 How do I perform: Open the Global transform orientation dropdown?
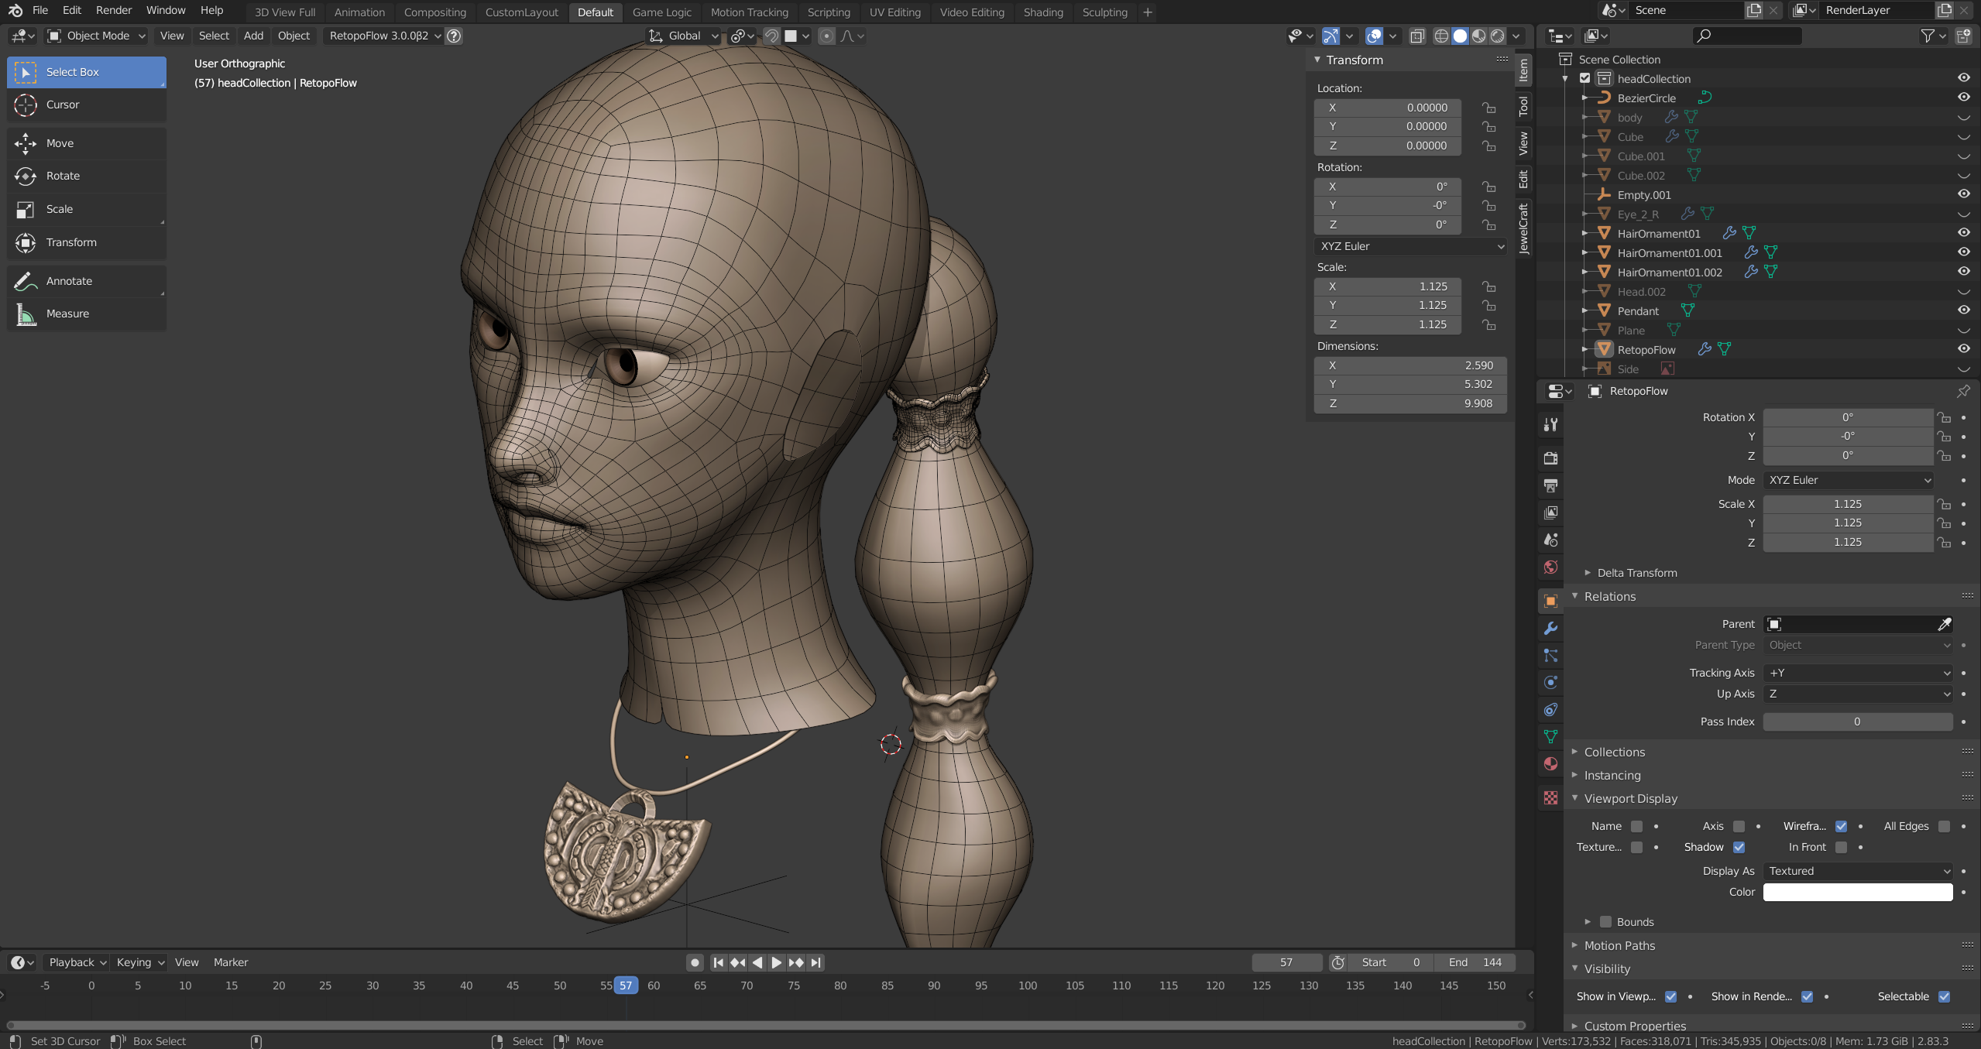(x=684, y=36)
